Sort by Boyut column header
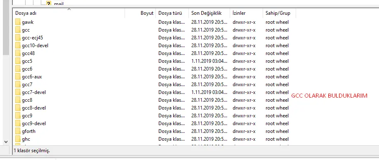The height and width of the screenshot is (160, 379). (141, 13)
